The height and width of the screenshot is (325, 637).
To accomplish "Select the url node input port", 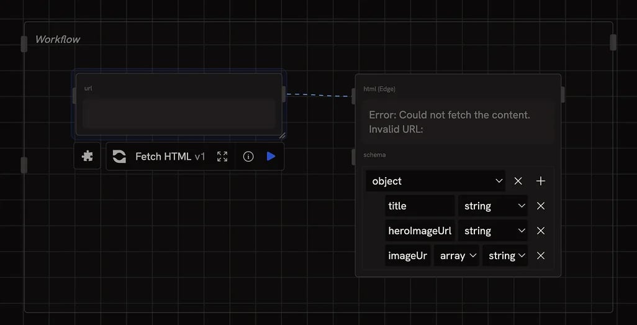I will click(x=75, y=96).
